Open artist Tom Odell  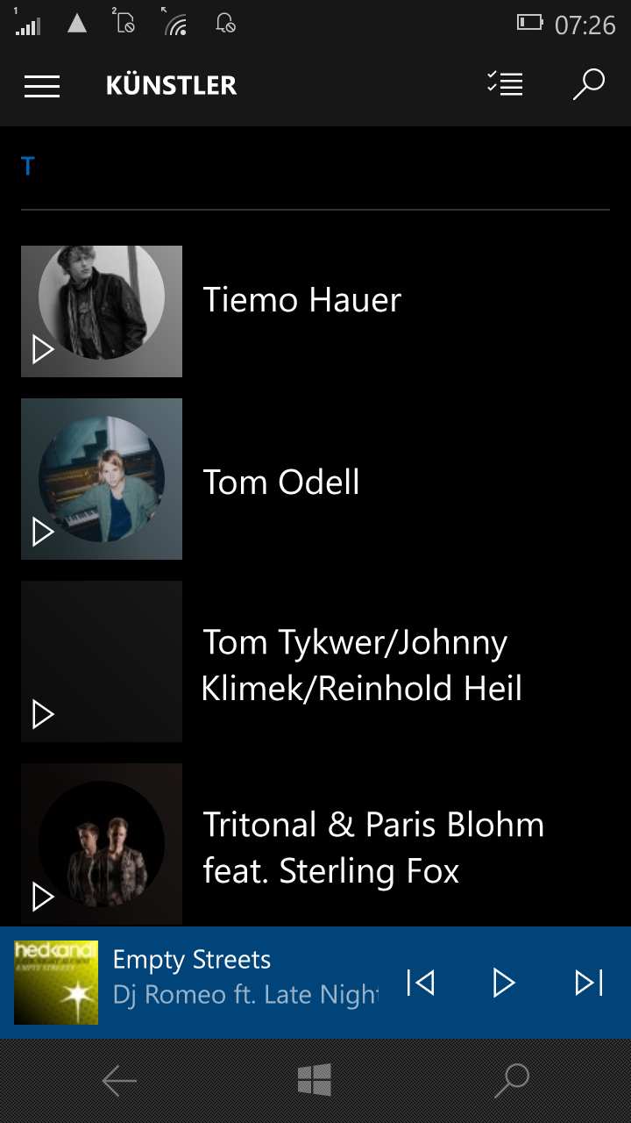pyautogui.click(x=281, y=483)
